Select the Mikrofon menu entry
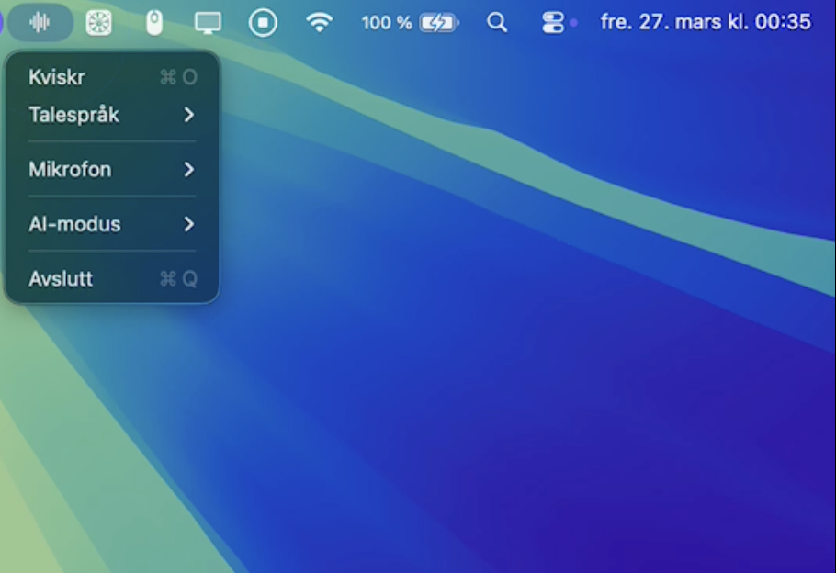The image size is (836, 573). (x=71, y=170)
